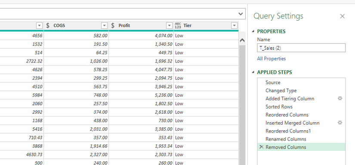Screen dimensions: 355x165
Task: Click the Tier cell in the 730.00 profit row
Action: click(206, 120)
